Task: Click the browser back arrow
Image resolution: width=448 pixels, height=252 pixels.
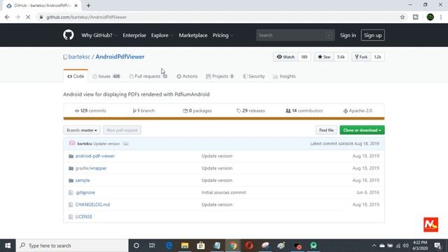Action: coord(7,17)
